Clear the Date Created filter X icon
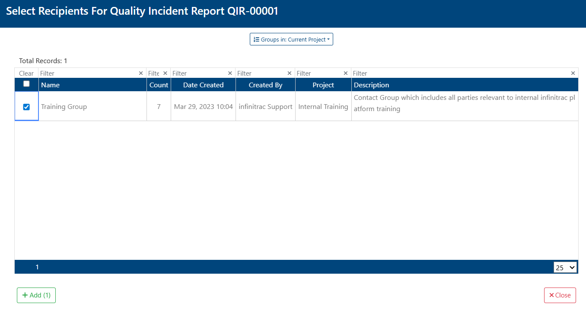The image size is (586, 310). [230, 74]
